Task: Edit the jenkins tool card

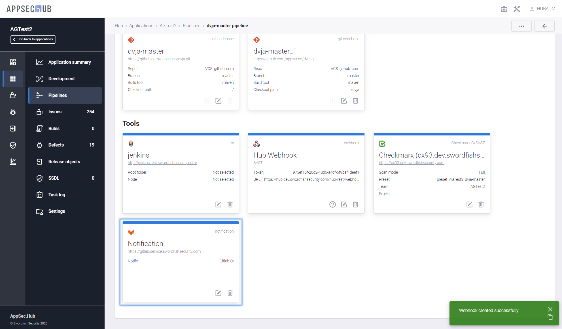Action: click(x=218, y=205)
